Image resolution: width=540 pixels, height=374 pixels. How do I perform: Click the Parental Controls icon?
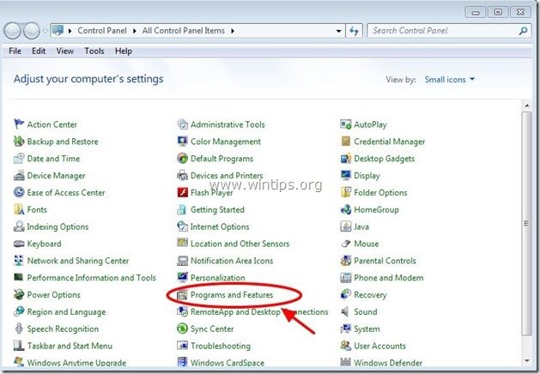tap(346, 261)
